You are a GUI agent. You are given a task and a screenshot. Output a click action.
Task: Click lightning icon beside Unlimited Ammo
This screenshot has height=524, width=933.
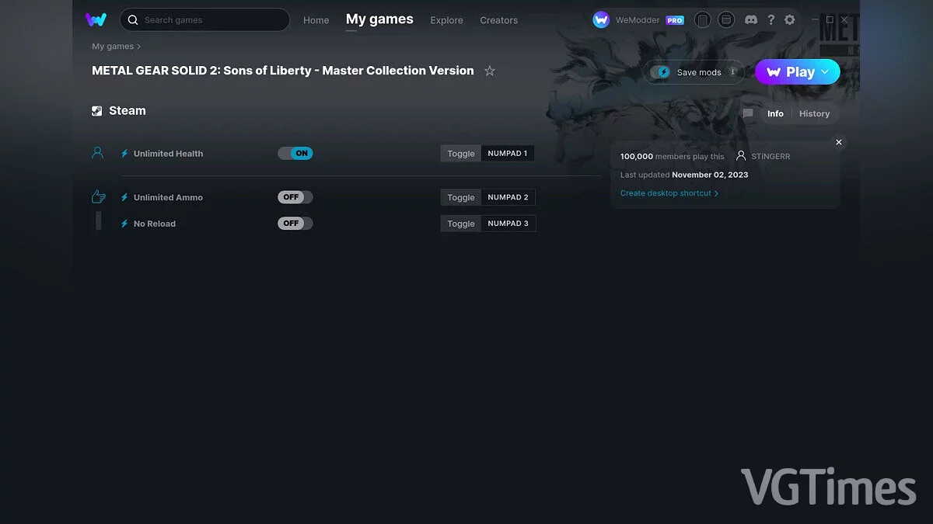[124, 198]
